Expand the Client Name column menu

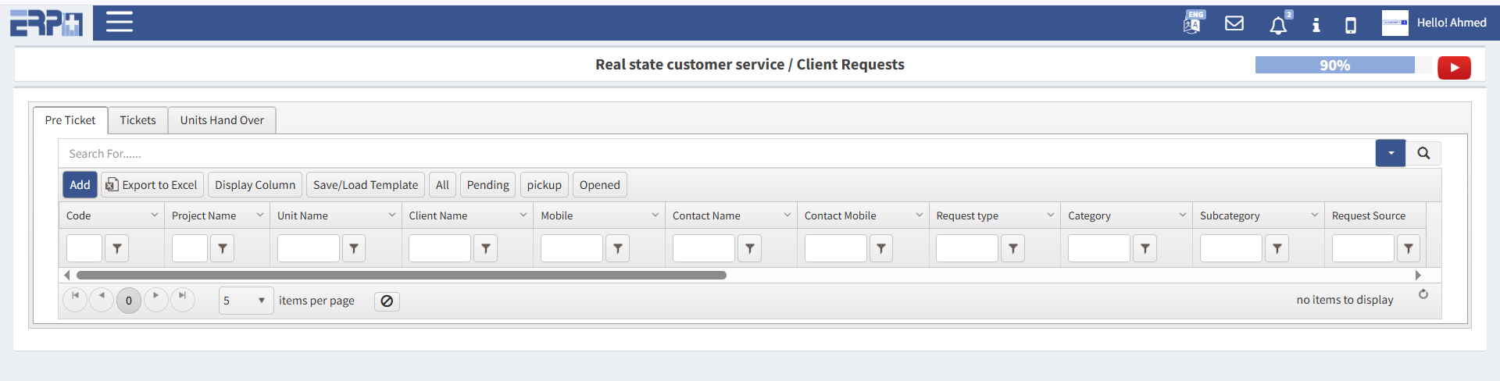(523, 215)
